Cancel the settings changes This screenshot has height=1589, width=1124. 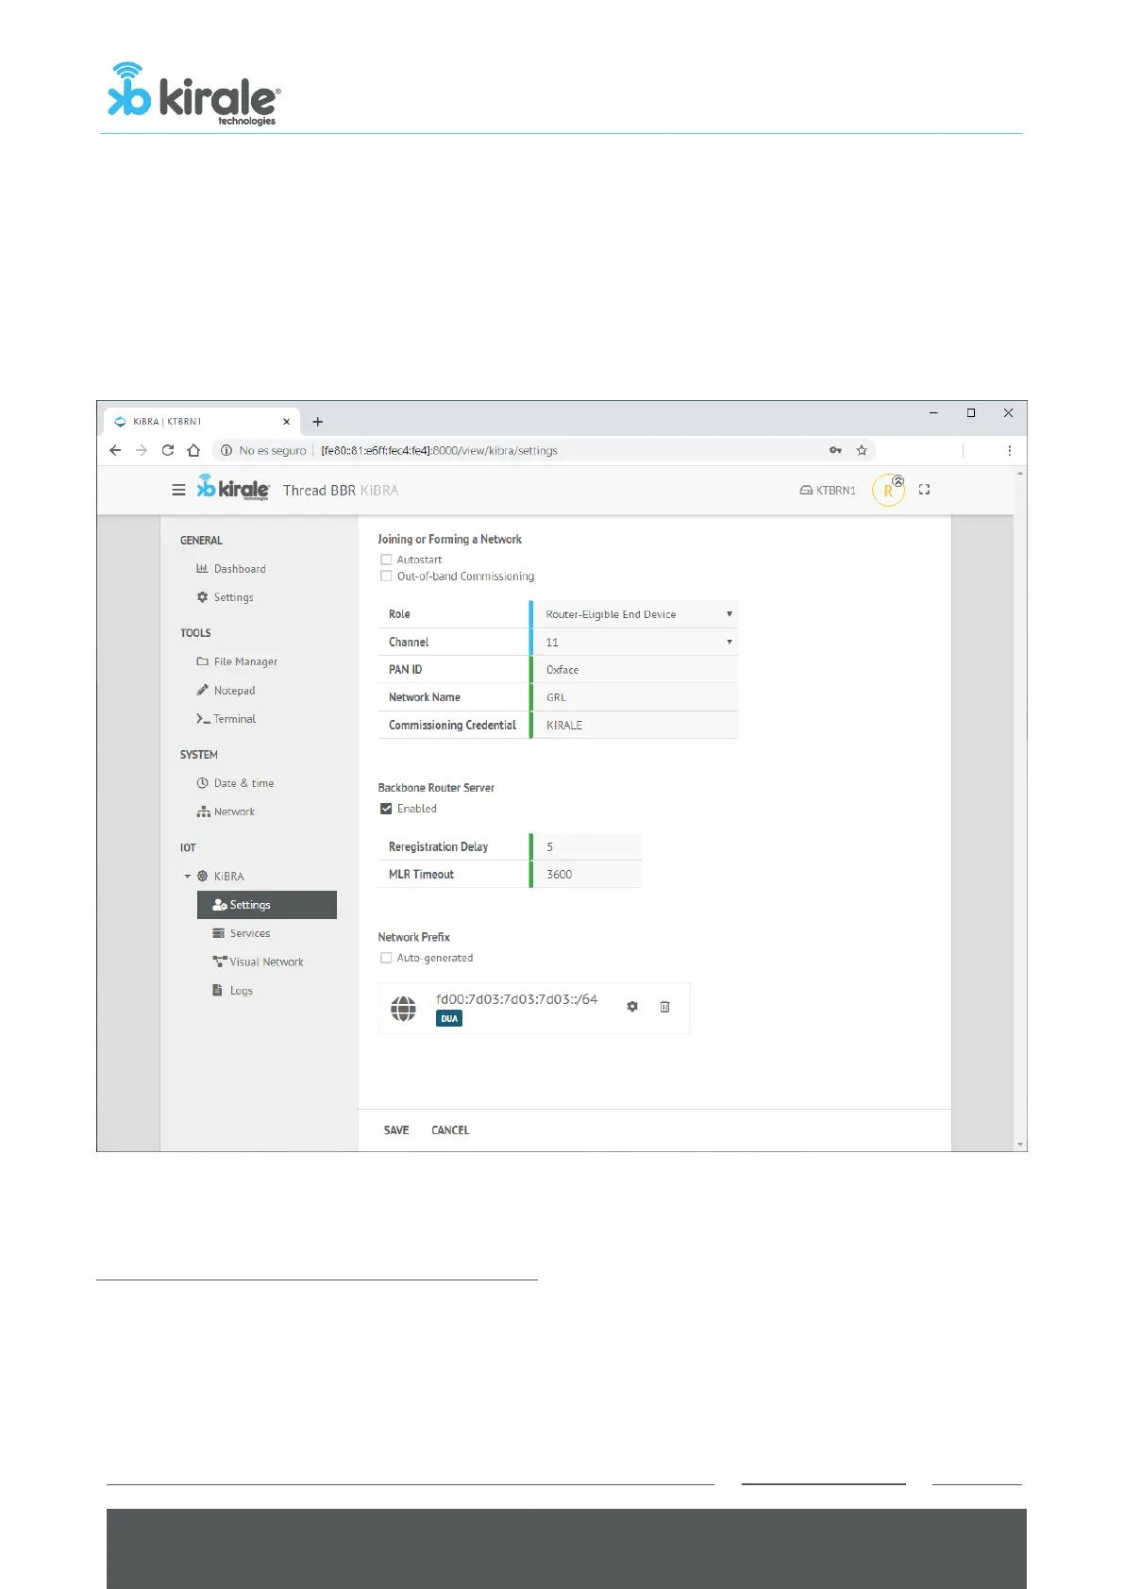point(450,1130)
